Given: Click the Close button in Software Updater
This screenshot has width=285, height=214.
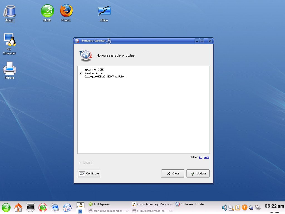Looking at the screenshot, I should (x=173, y=173).
